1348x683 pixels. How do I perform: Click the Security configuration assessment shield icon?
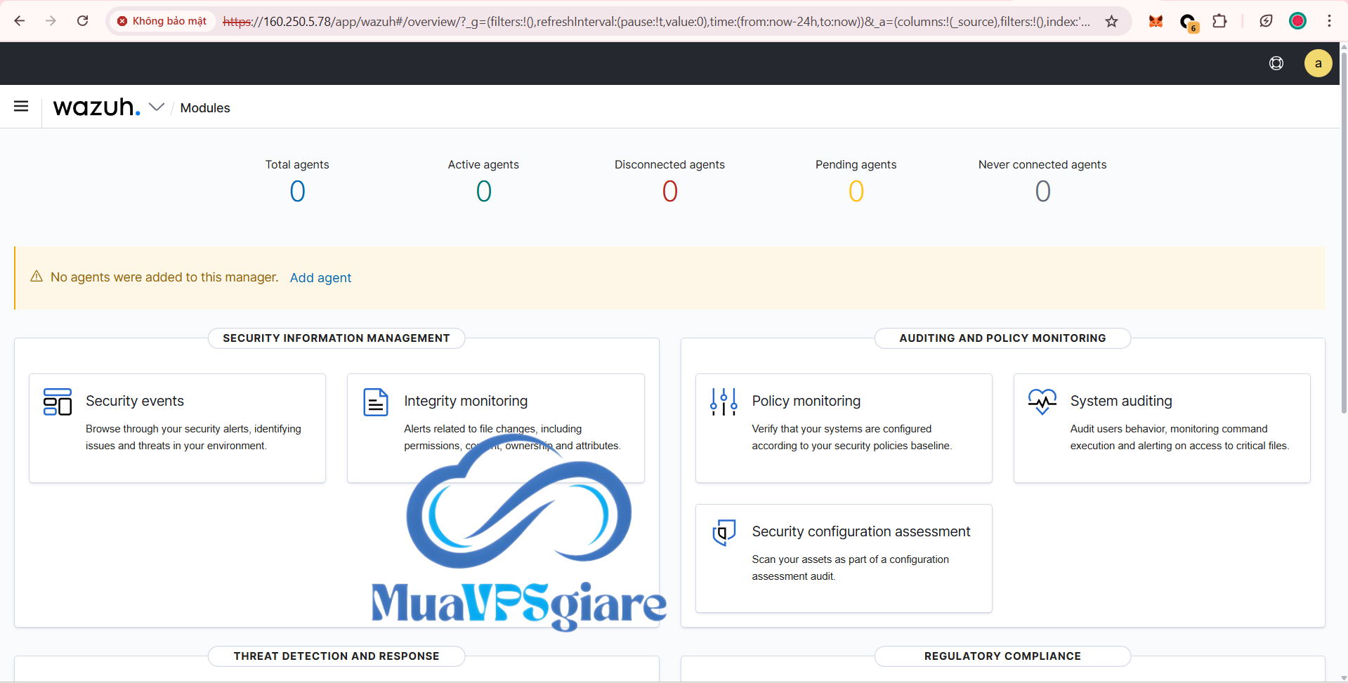pos(724,532)
